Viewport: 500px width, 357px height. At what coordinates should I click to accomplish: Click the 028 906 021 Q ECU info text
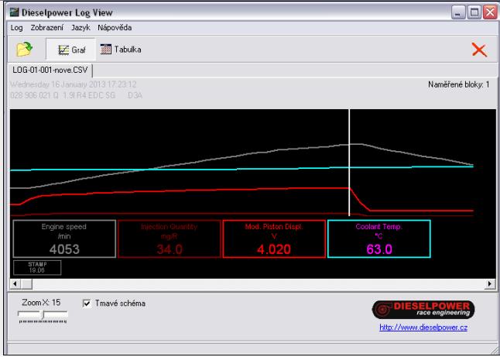pos(76,95)
